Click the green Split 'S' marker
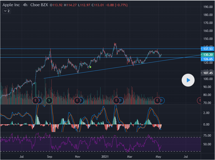Screen dimensions: 215x160 point(49,100)
